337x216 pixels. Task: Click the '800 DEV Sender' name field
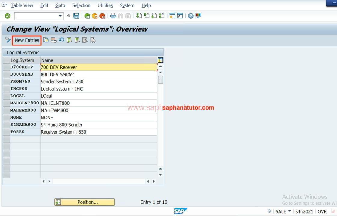[99, 74]
